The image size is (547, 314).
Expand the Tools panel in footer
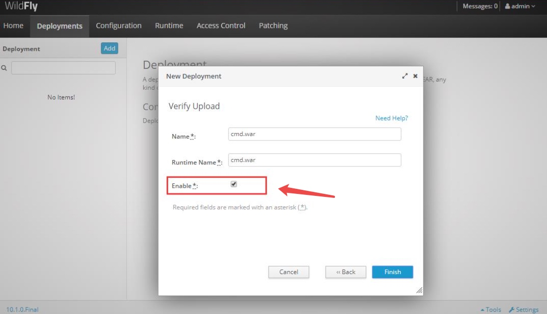click(x=491, y=310)
